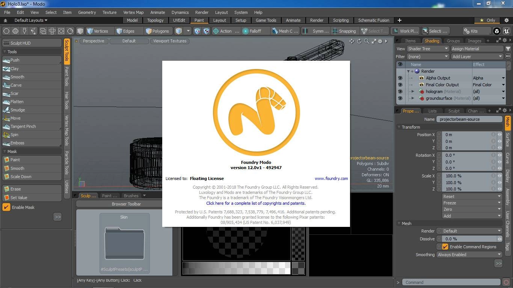Screen dimensions: 513x288
Task: Click the viewport rotate icon
Action: [x=359, y=41]
